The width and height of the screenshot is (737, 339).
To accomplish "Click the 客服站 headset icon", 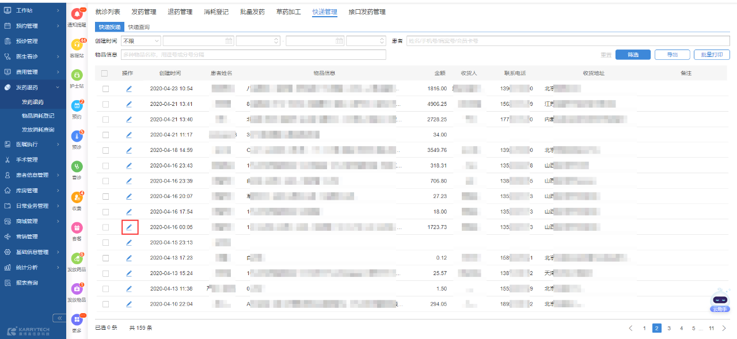I will pos(77,45).
